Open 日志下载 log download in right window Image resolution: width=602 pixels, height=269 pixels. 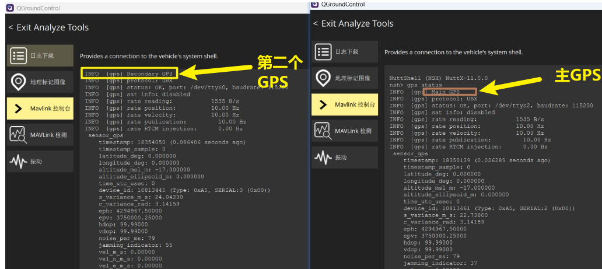[345, 51]
